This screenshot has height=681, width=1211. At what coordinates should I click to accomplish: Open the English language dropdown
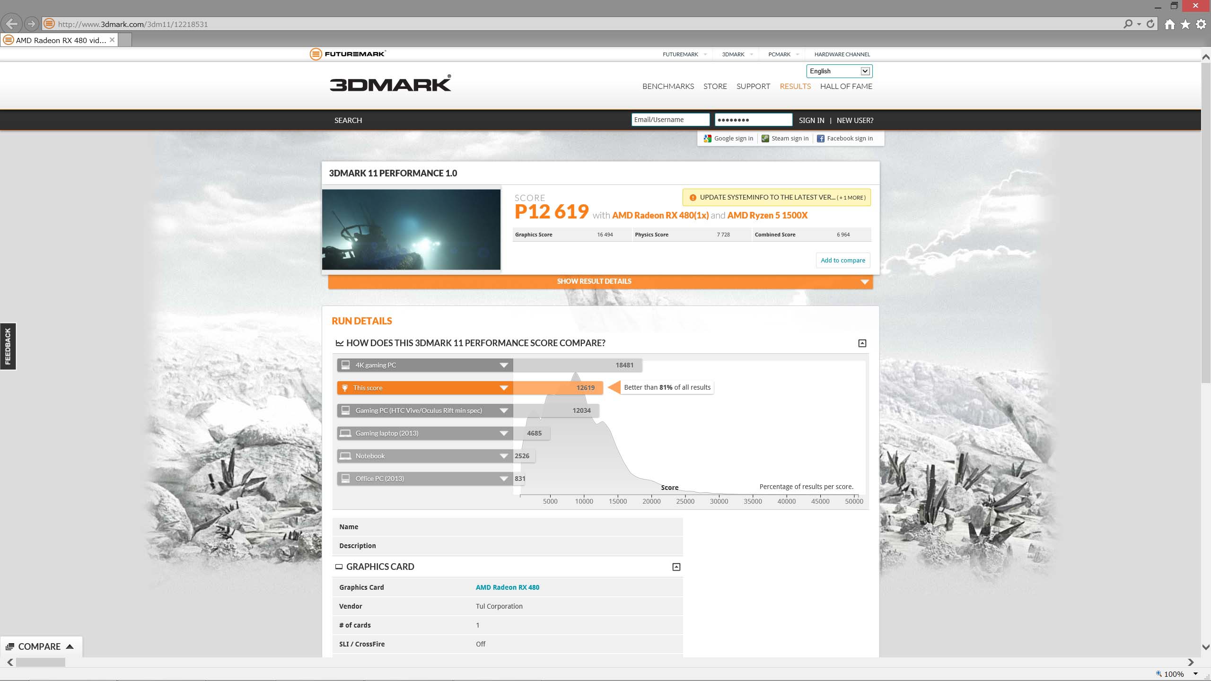[x=839, y=71]
